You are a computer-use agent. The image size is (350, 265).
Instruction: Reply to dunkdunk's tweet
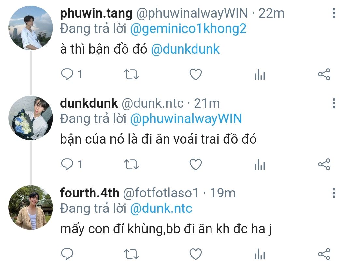[67, 164]
